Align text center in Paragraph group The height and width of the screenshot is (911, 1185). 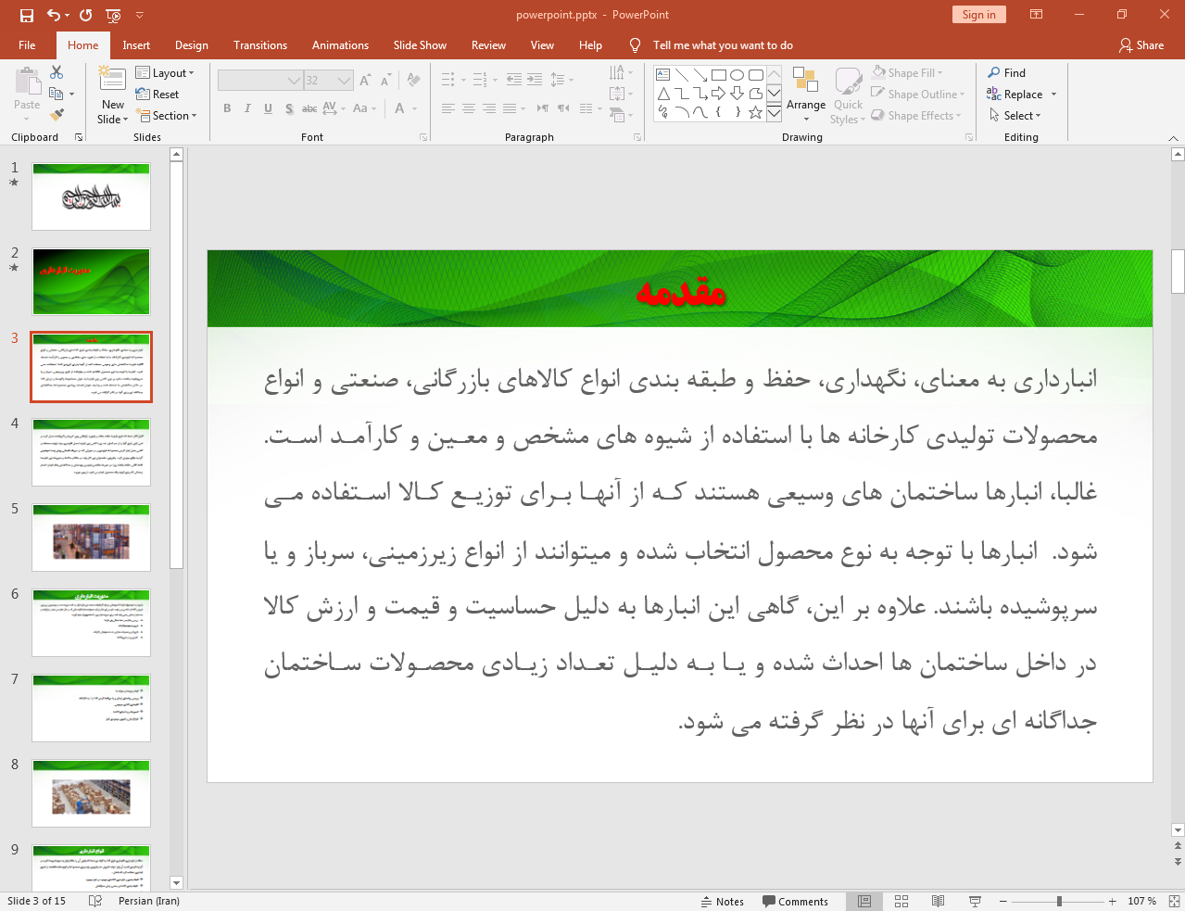[x=469, y=108]
